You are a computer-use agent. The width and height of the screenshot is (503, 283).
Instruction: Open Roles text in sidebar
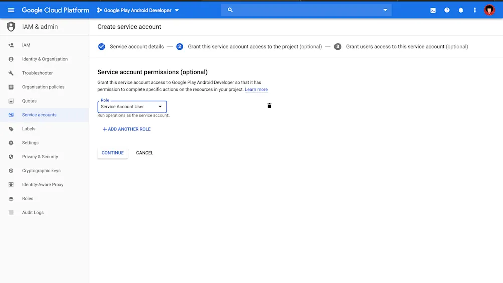[28, 199]
